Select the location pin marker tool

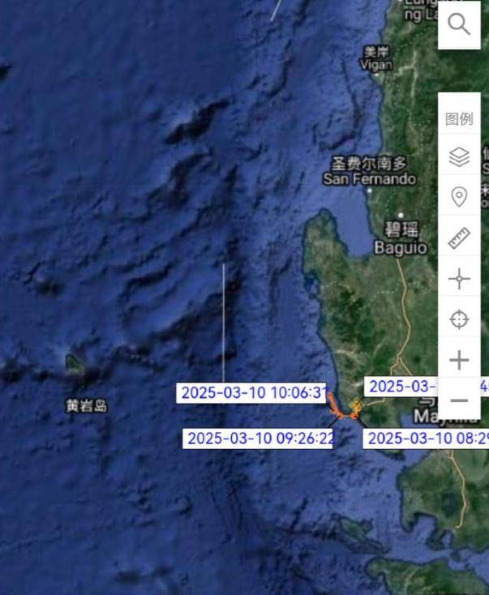point(459,197)
